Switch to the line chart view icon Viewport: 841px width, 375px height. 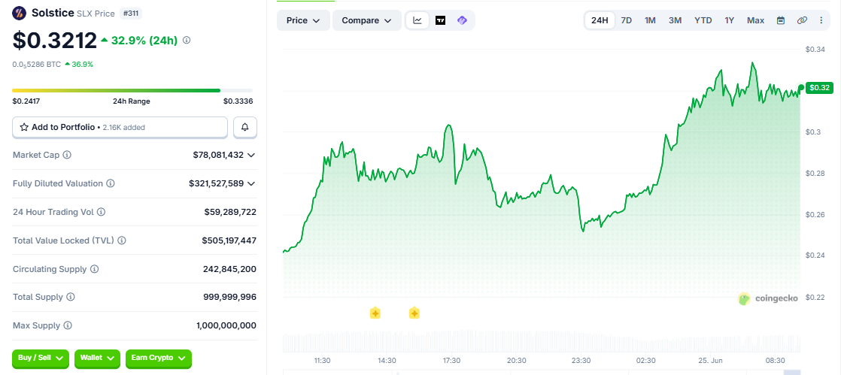point(417,20)
